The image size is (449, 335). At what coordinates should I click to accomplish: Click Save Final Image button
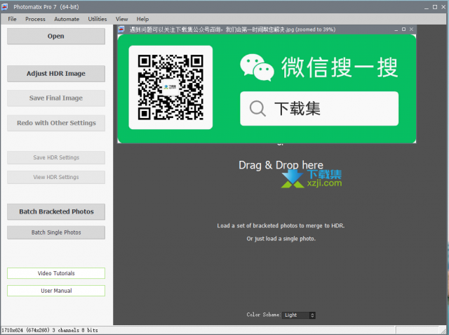[56, 98]
